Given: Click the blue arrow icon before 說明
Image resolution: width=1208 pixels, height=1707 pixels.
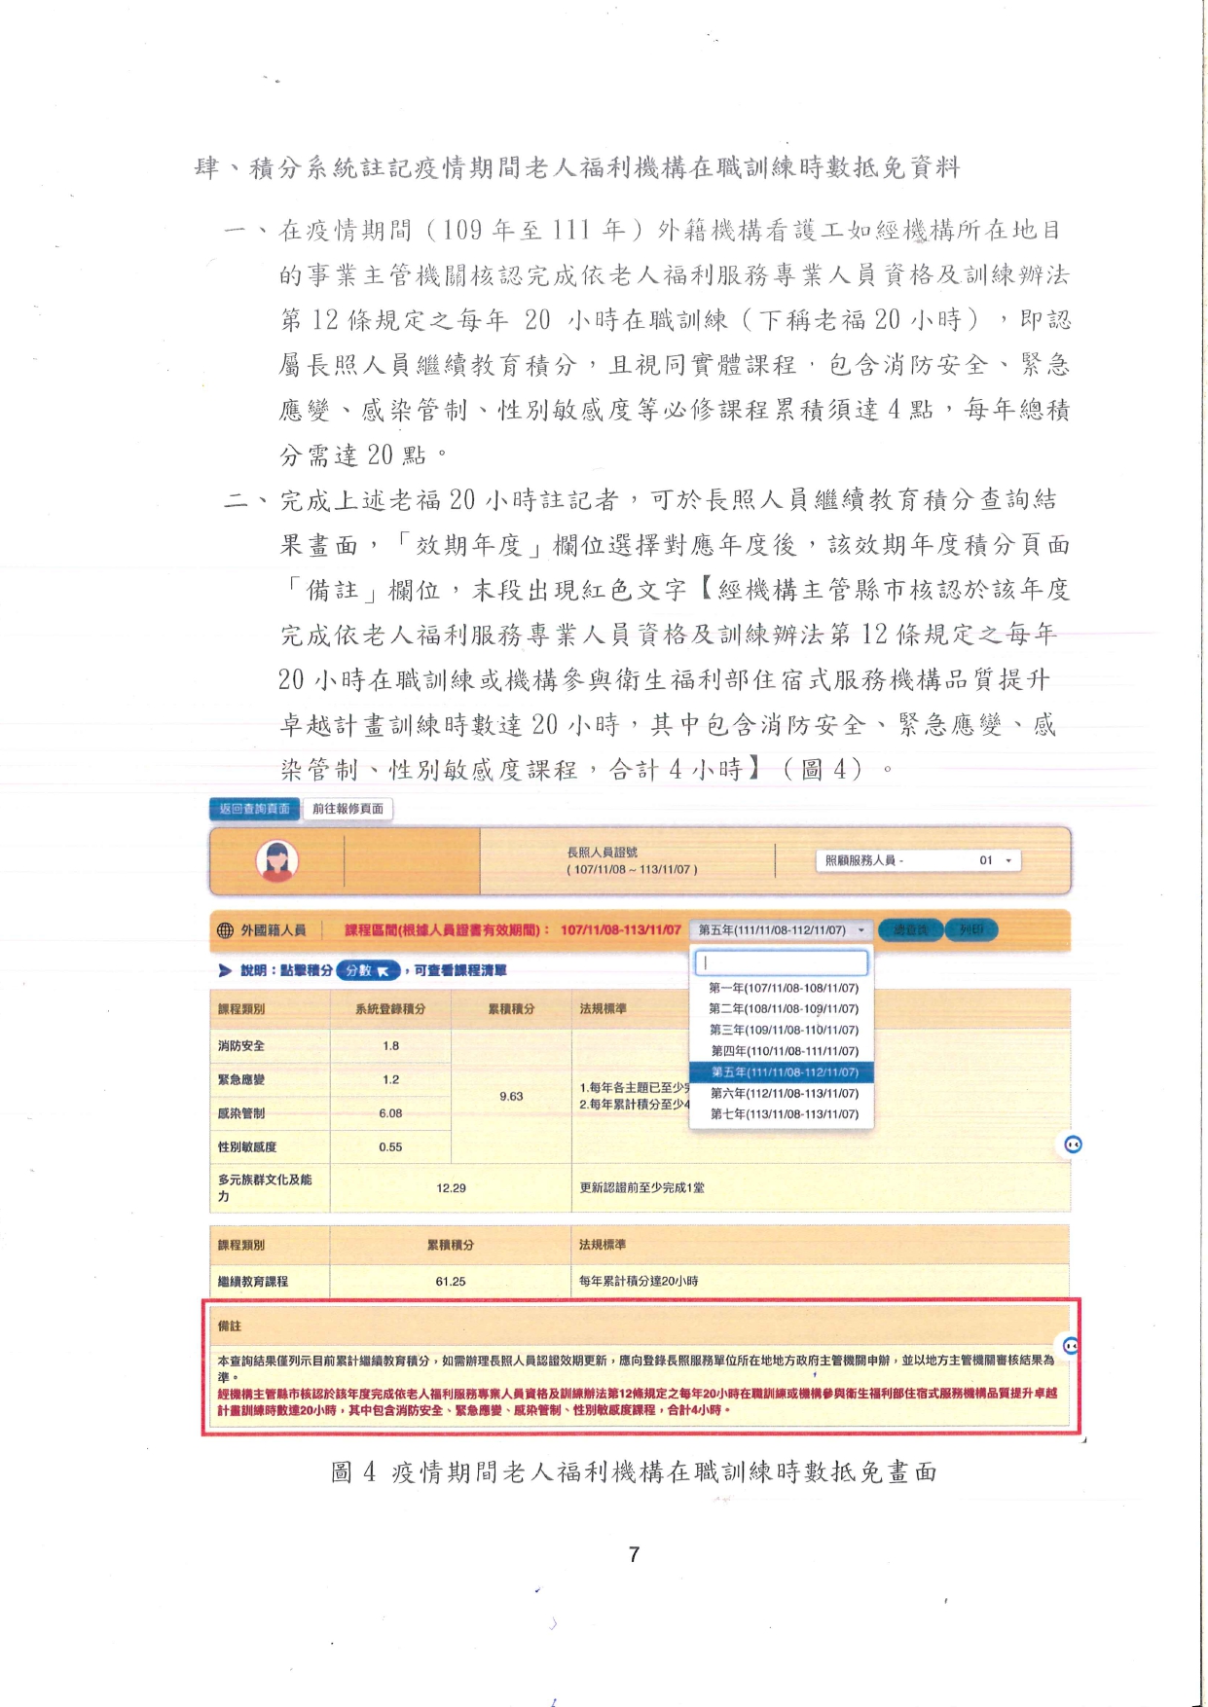Looking at the screenshot, I should [225, 970].
